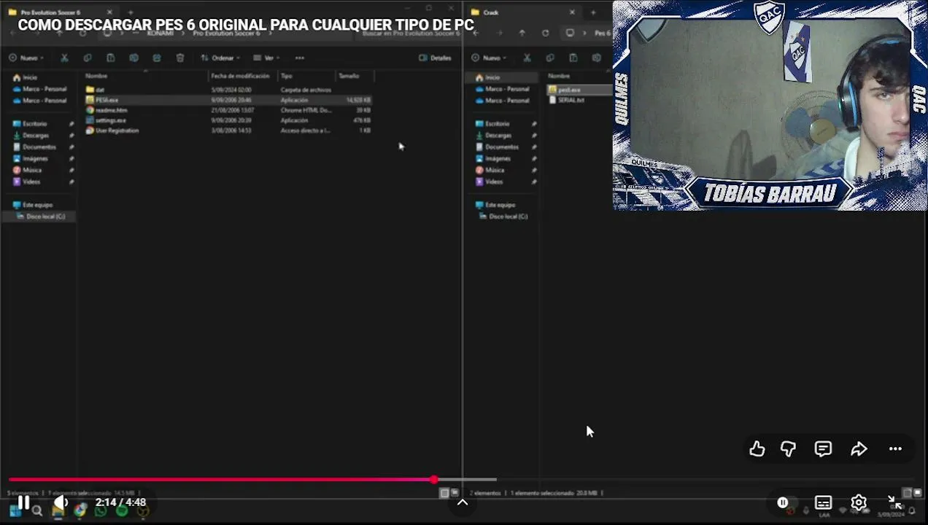The image size is (928, 525).
Task: Mute the video volume speaker icon
Action: pos(61,502)
